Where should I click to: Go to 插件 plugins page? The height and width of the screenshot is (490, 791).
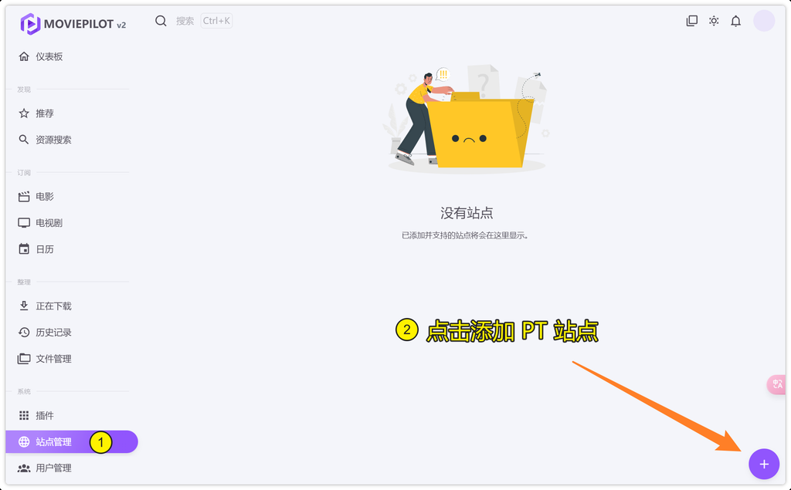44,416
